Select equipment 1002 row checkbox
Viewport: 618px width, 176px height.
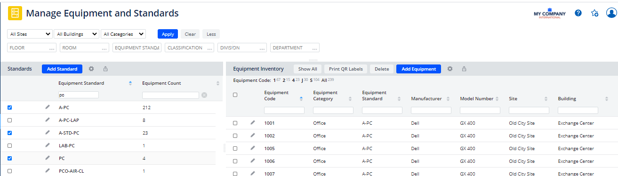(235, 136)
